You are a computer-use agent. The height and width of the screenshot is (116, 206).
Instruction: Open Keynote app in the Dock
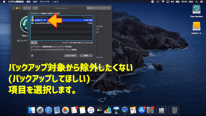coord(116,110)
